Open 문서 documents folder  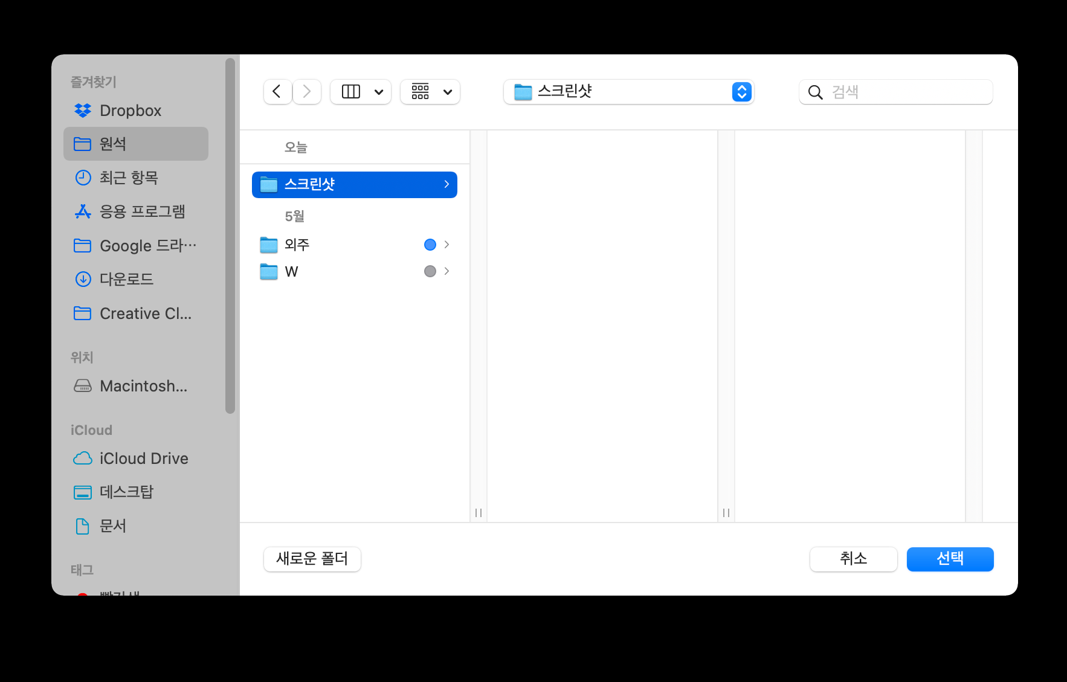coord(135,526)
